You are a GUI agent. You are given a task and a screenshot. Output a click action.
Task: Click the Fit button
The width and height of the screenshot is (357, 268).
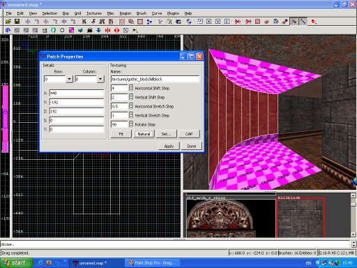(121, 134)
